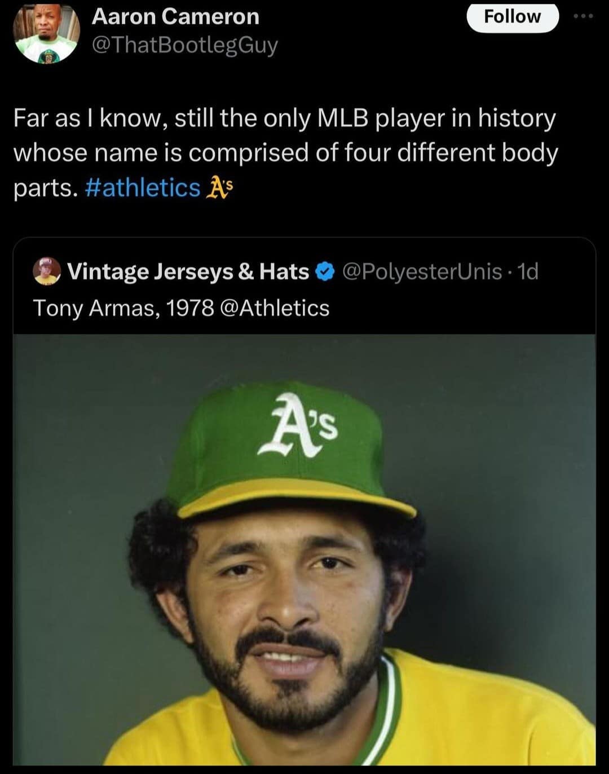Click the A's logo emoji after the hashtag
This screenshot has height=774, width=609.
click(220, 188)
